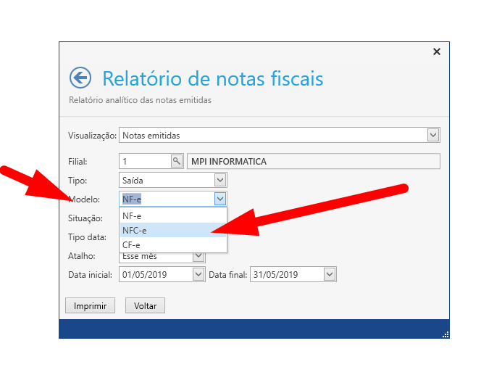Close the Relatório de notas fiscais window
This screenshot has height=375, width=481.
click(x=436, y=51)
